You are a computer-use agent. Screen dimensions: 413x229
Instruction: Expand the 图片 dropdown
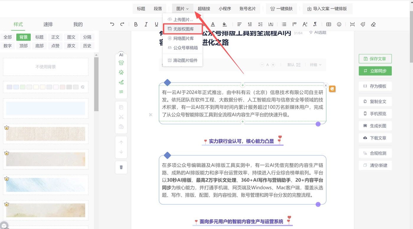tap(183, 9)
